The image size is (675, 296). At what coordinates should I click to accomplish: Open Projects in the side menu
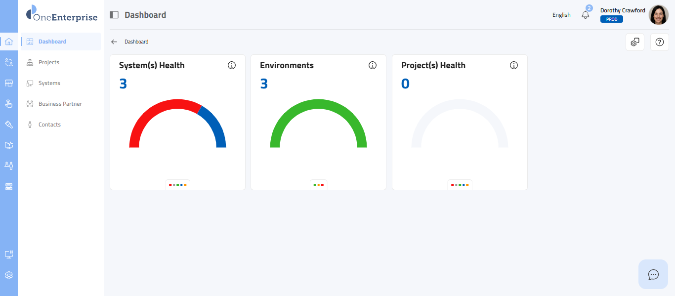click(x=49, y=62)
